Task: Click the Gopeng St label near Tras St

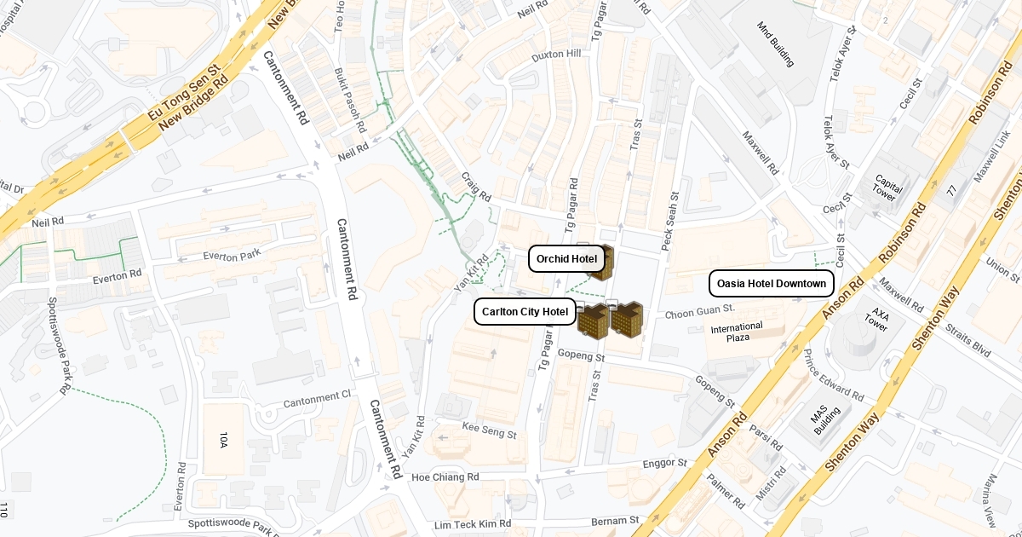Action: point(581,355)
